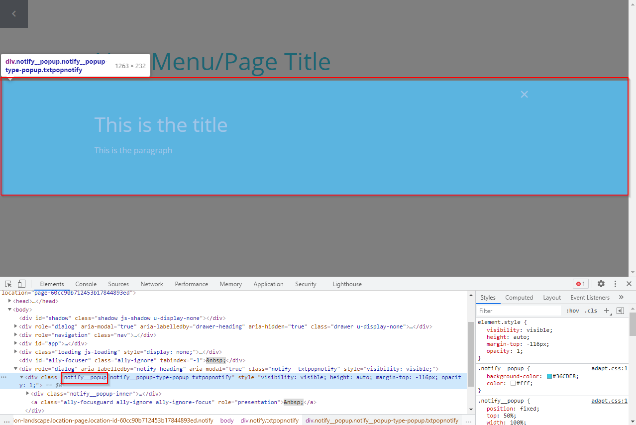Open the error count badge showing 1
636x425 pixels.
click(x=580, y=284)
